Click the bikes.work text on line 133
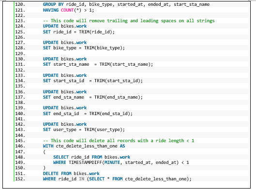 [x=74, y=75]
